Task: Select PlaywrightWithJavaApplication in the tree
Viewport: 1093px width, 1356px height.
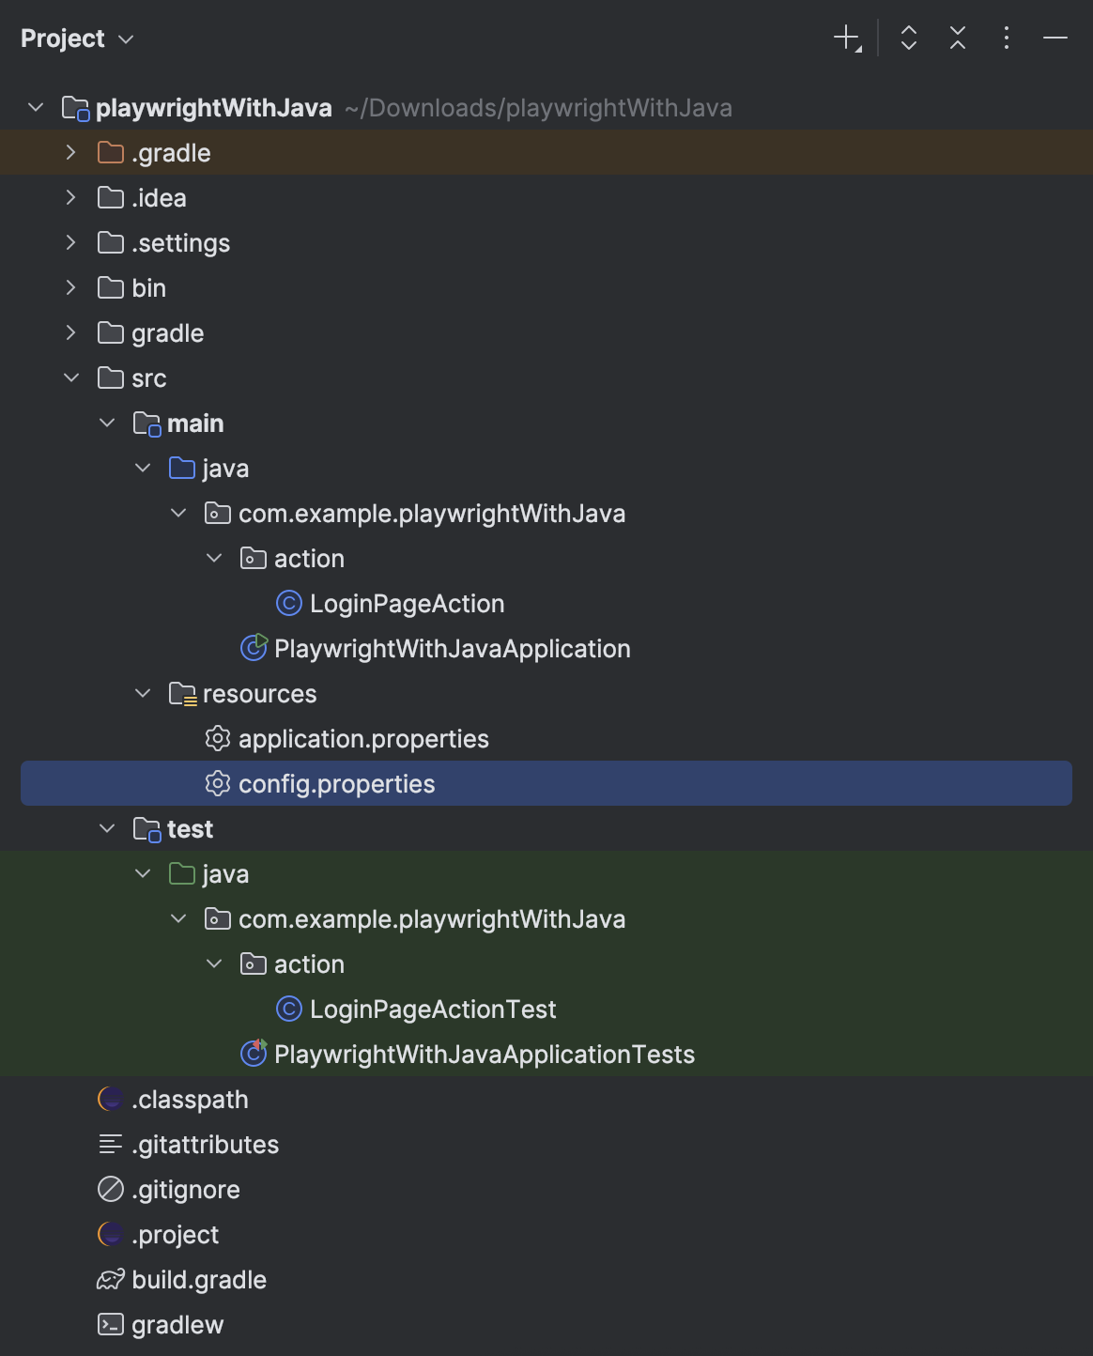Action: [x=453, y=649]
